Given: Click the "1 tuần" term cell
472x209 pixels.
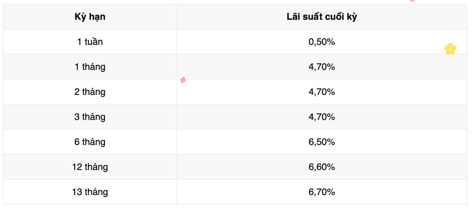Looking at the screenshot, I should pos(90,42).
